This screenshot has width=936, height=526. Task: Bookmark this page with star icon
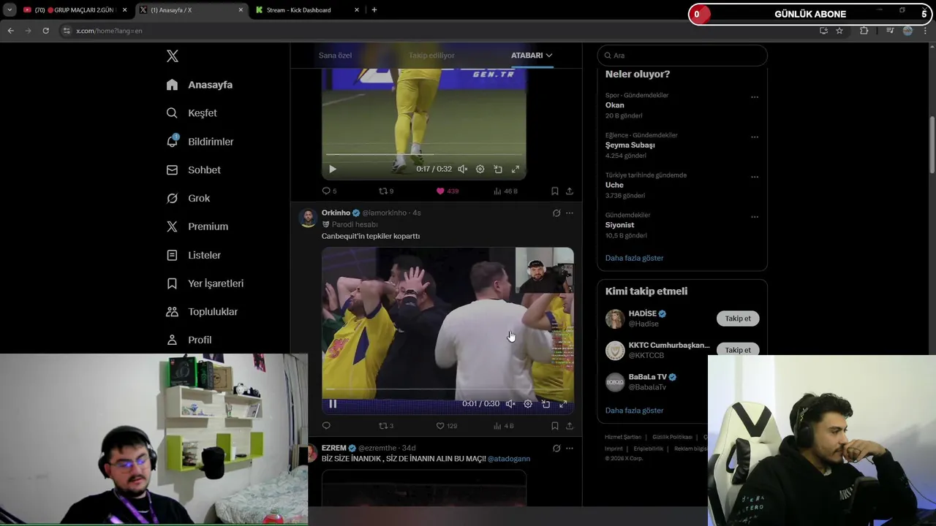point(839,31)
